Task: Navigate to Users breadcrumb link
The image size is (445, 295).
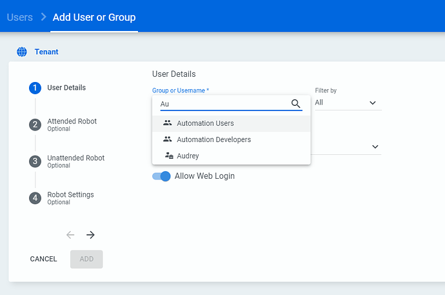Action: [19, 17]
